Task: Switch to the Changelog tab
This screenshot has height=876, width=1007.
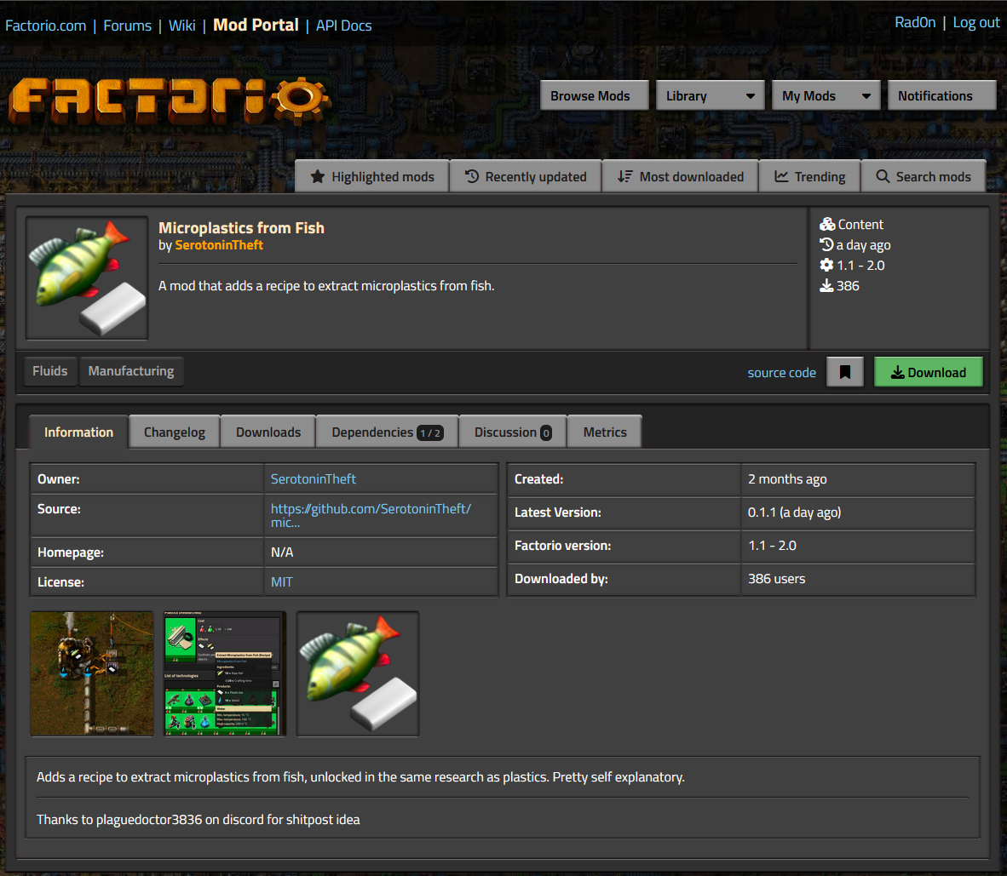Action: tap(175, 432)
